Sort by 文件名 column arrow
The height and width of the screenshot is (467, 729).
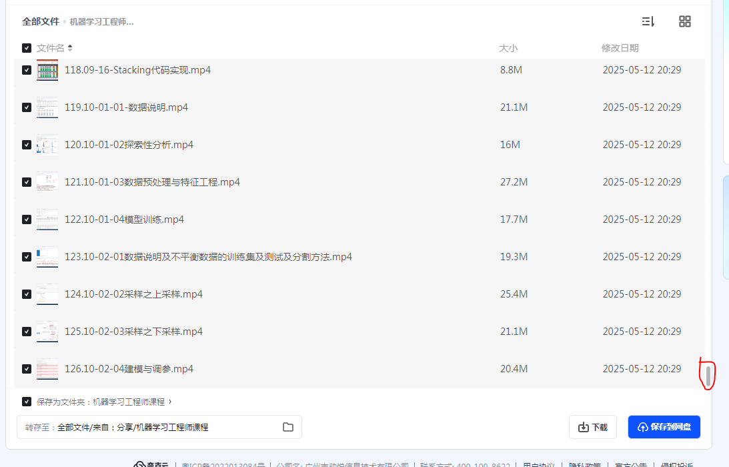pos(70,48)
